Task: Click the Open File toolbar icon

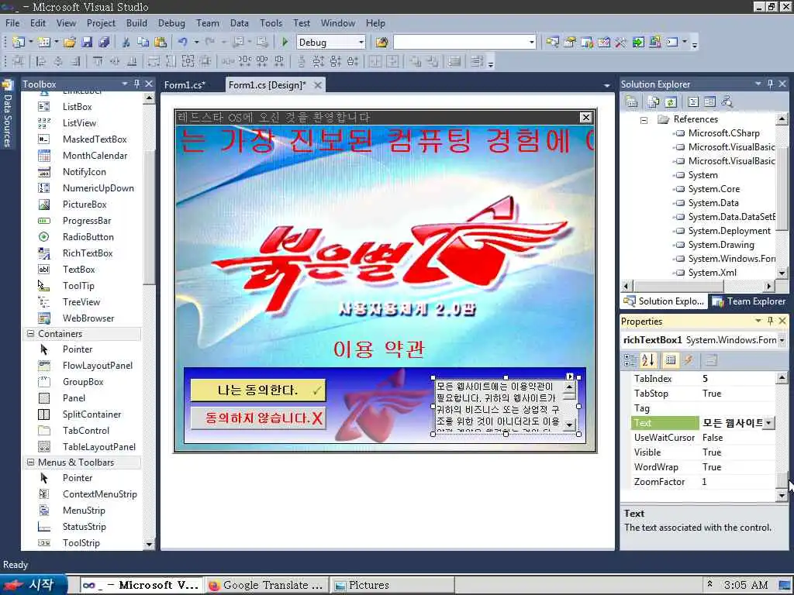Action: 70,42
